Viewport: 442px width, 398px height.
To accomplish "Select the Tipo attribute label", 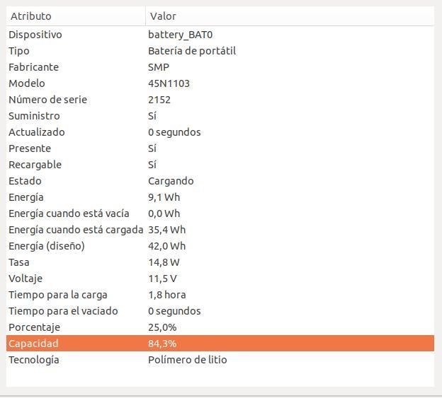I will pos(19,51).
